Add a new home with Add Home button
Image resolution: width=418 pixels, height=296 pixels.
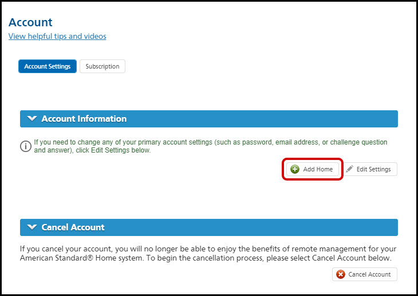313,169
